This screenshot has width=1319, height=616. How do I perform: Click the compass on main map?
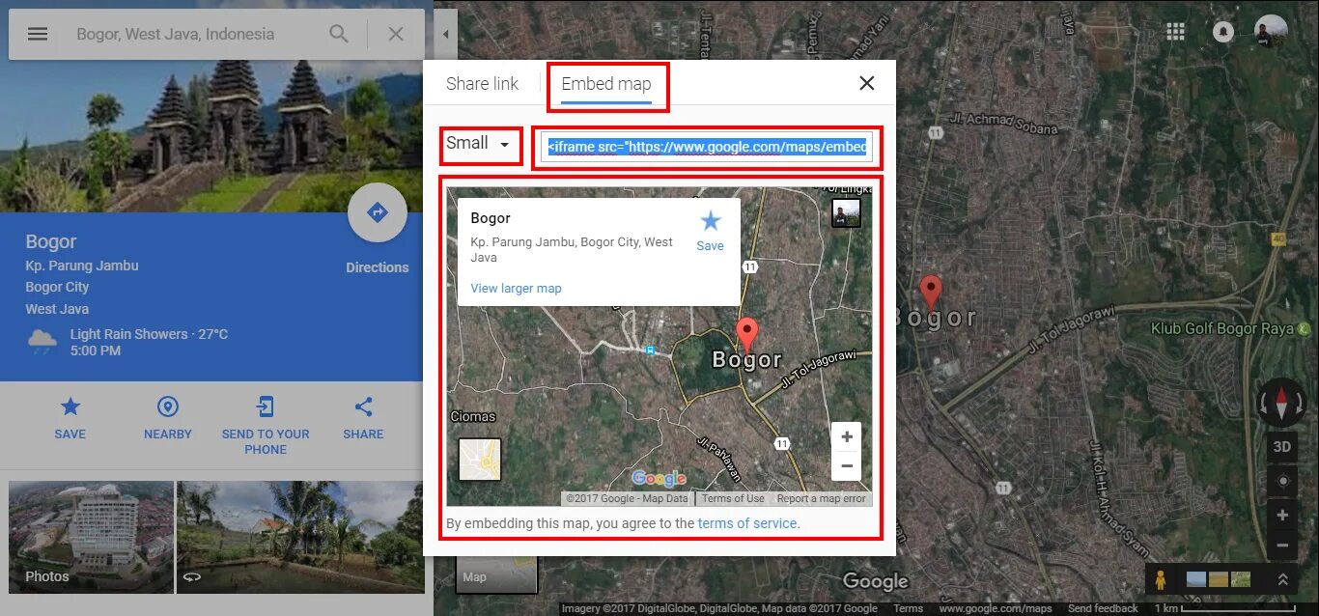pyautogui.click(x=1281, y=403)
